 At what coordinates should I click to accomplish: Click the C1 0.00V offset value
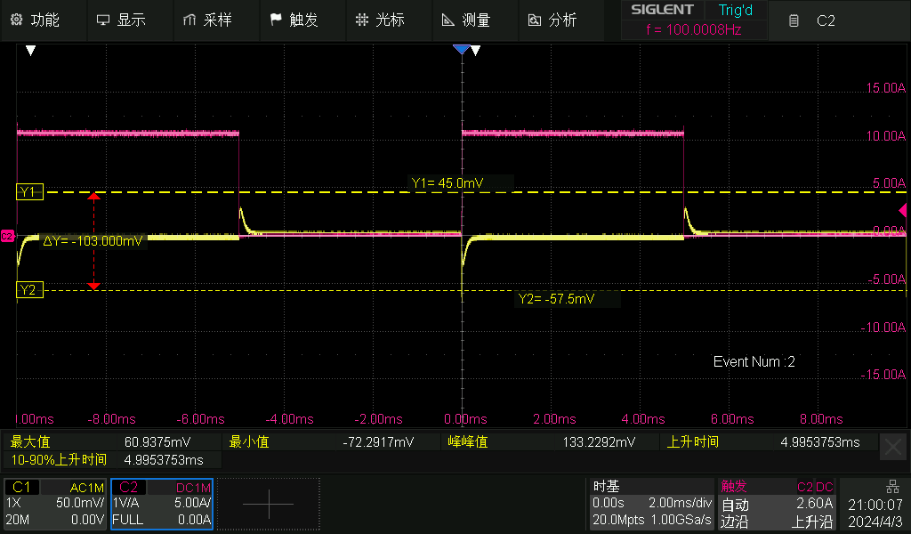[x=88, y=520]
